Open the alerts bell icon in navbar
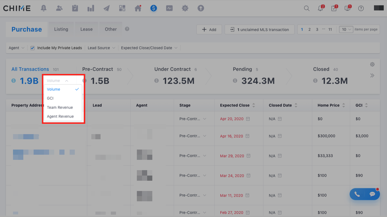Screen dimensions: 387x217 pyautogui.click(x=44, y=8)
